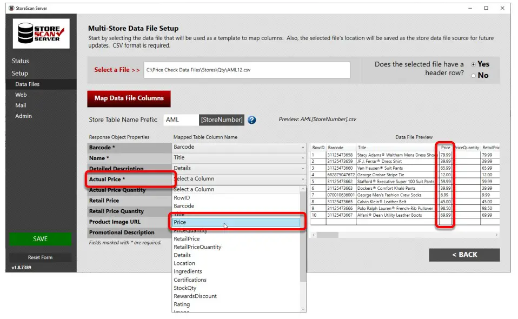The width and height of the screenshot is (518, 319).
Task: Click the StoreScan Server logo
Action: 41,34
